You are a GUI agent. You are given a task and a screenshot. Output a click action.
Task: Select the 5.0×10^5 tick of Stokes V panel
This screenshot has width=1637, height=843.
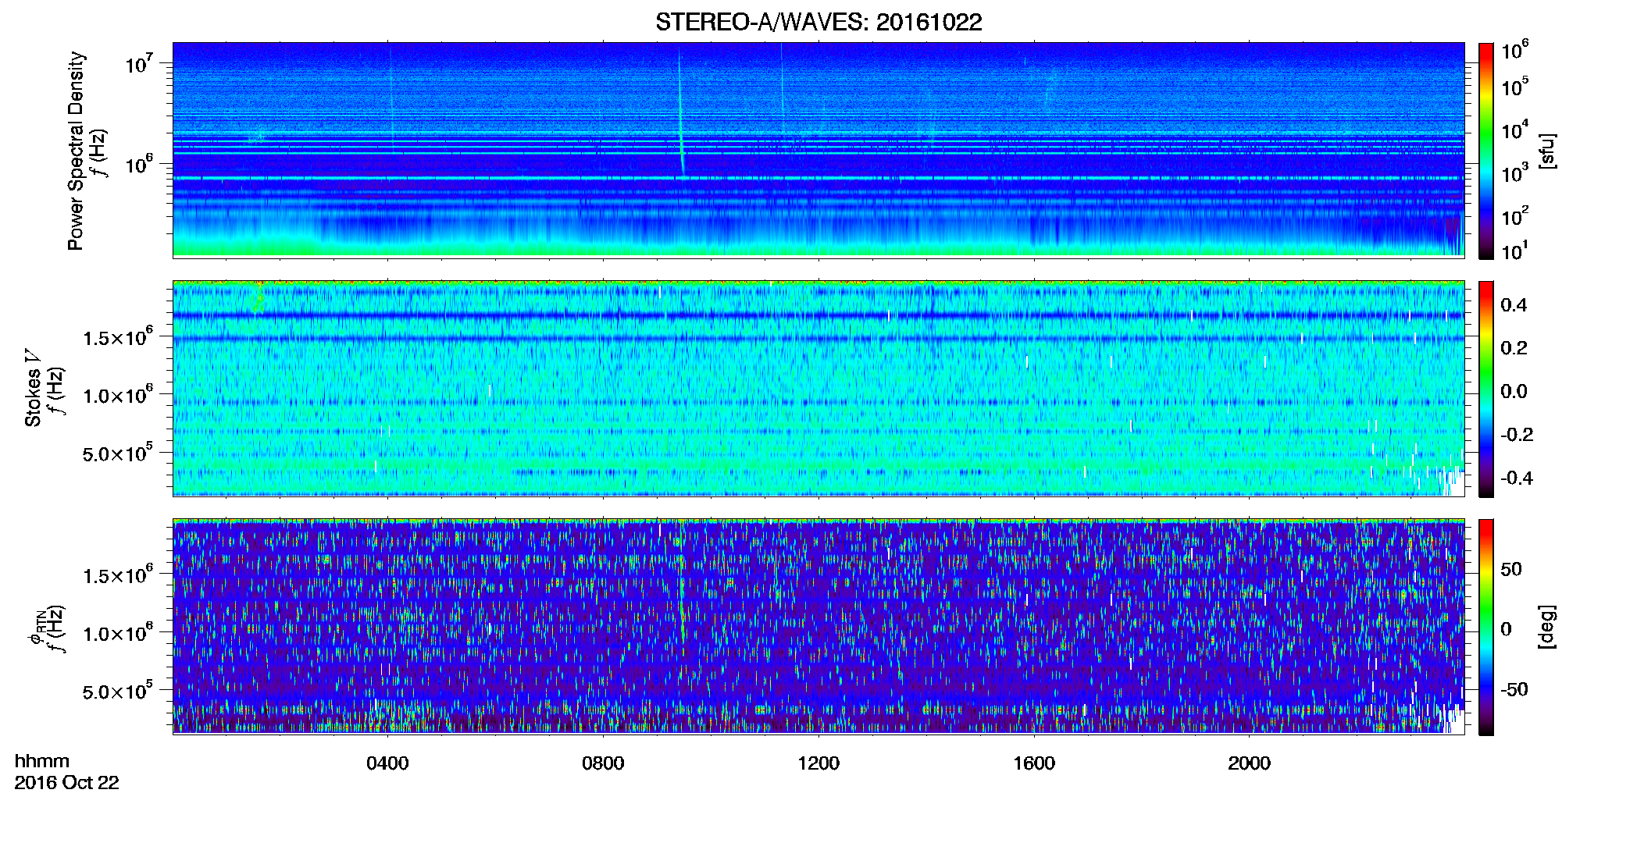[118, 453]
